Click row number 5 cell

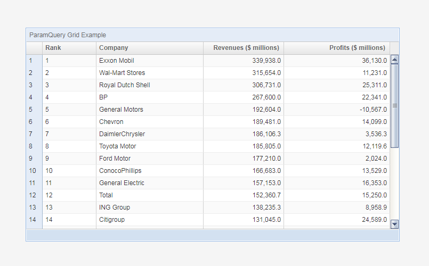point(34,110)
